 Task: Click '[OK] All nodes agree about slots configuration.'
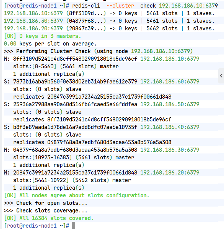(77, 196)
